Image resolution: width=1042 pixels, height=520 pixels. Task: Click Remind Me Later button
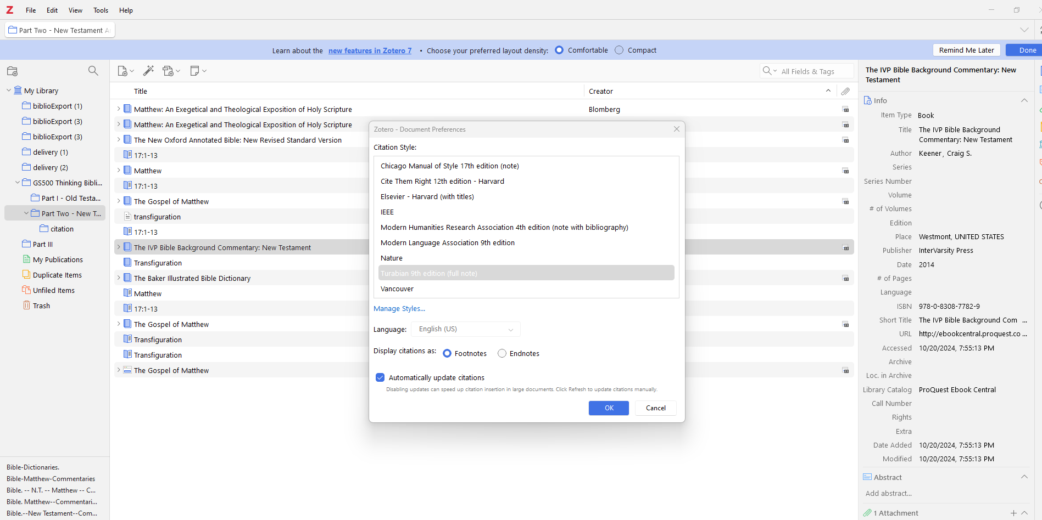967,50
